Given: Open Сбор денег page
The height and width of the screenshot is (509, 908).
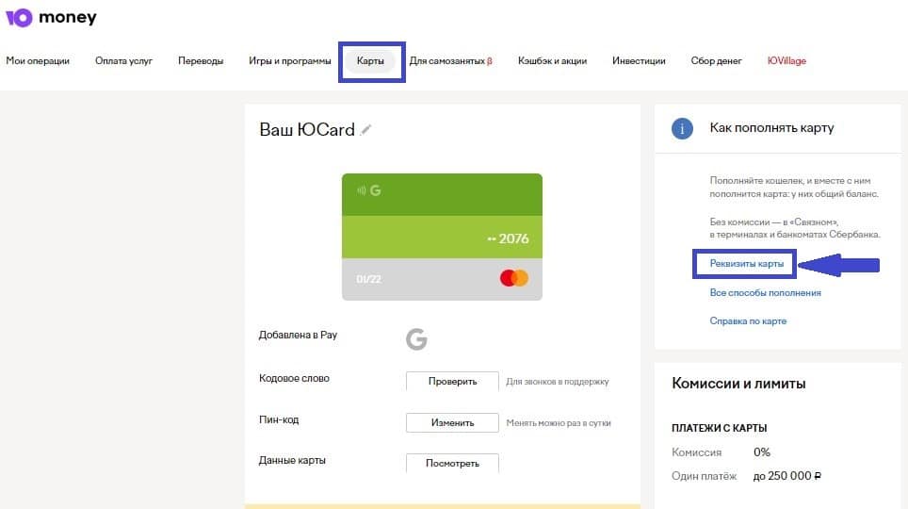Looking at the screenshot, I should point(717,61).
